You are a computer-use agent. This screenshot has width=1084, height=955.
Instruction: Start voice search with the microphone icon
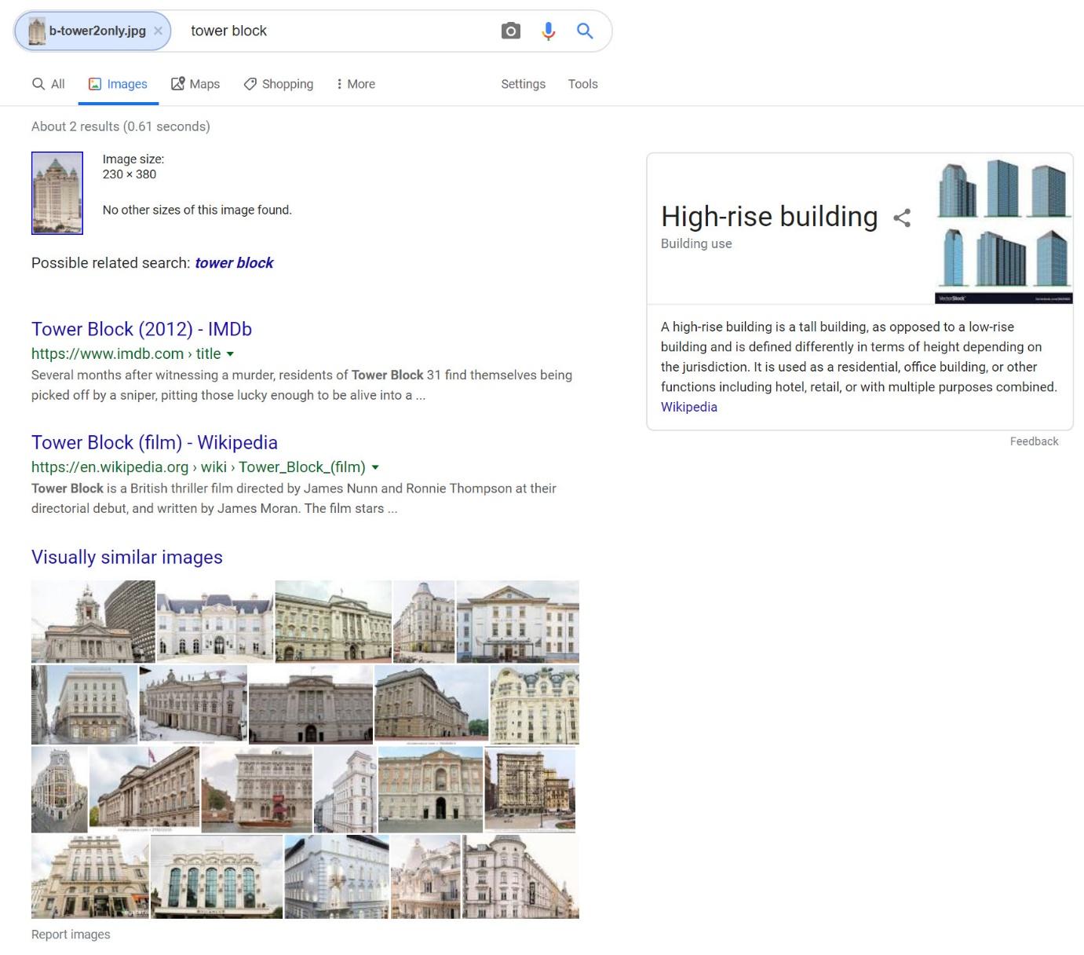548,31
